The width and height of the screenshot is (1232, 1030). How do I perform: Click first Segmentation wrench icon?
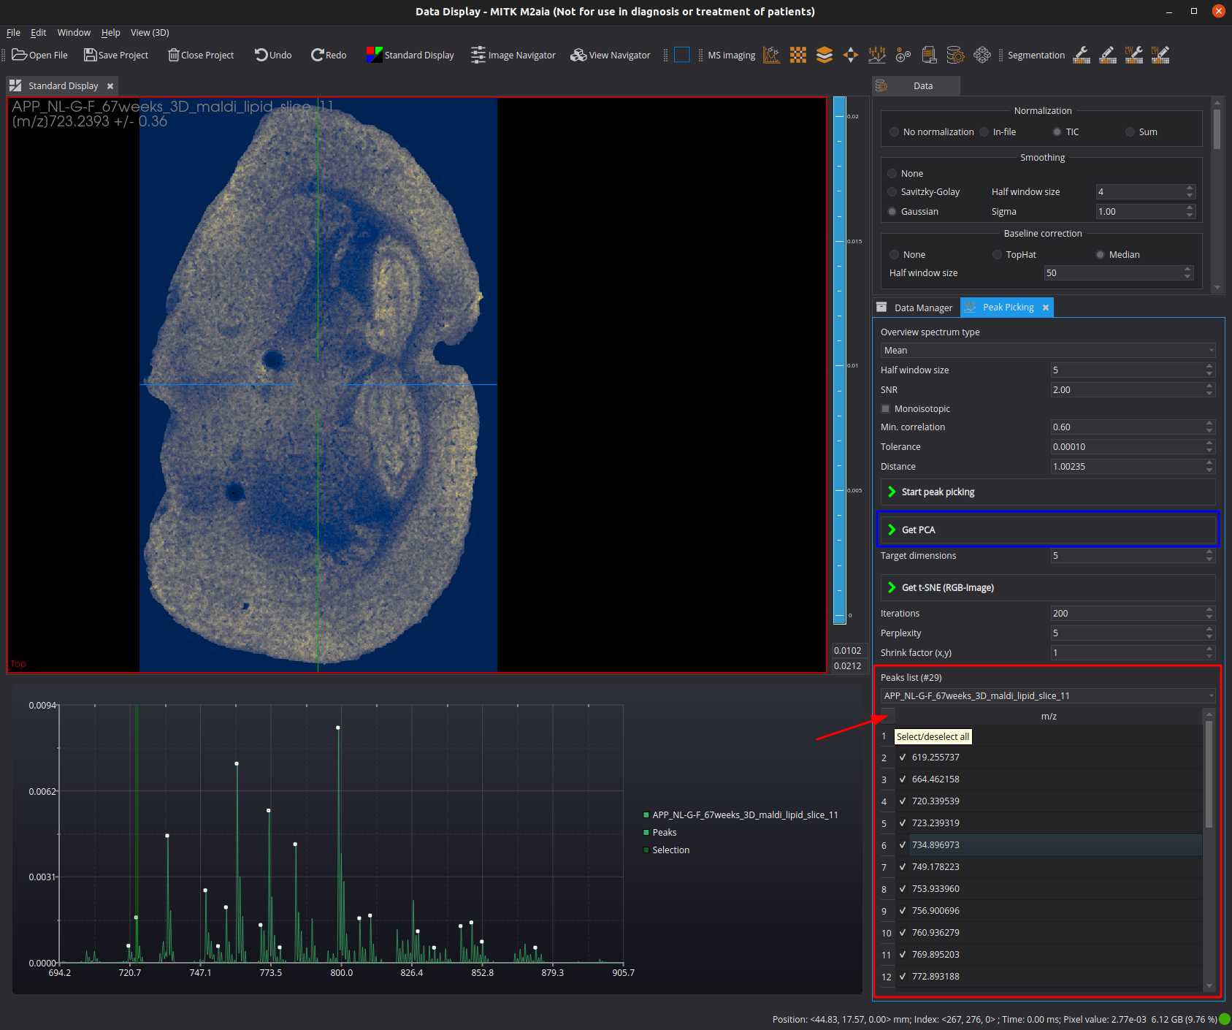coord(1082,55)
